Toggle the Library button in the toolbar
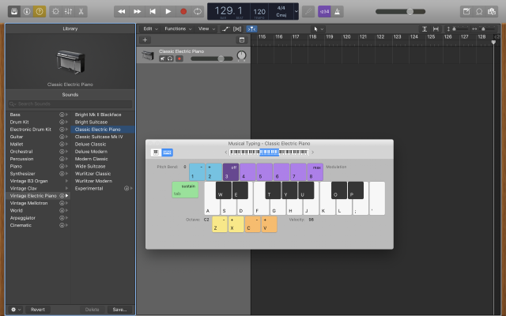The height and width of the screenshot is (316, 506). pyautogui.click(x=14, y=12)
